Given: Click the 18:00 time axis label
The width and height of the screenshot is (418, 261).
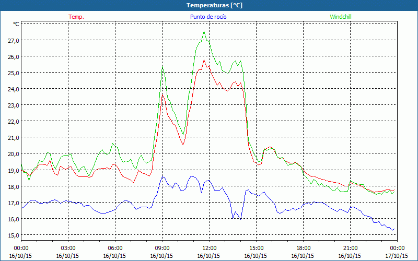Looking at the screenshot, I should click(x=303, y=248).
